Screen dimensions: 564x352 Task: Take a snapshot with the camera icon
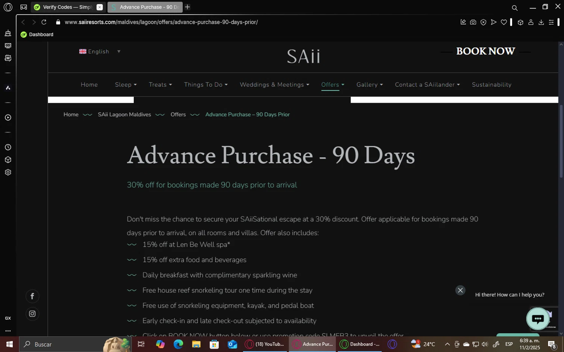point(473,22)
